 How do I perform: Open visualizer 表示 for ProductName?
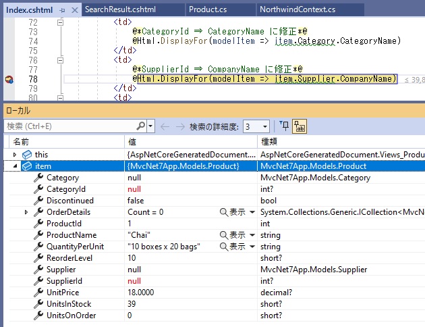coord(233,234)
